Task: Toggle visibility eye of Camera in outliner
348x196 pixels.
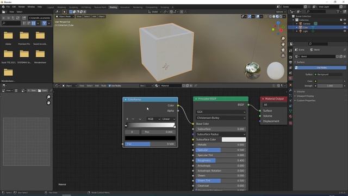Action: pos(345,23)
